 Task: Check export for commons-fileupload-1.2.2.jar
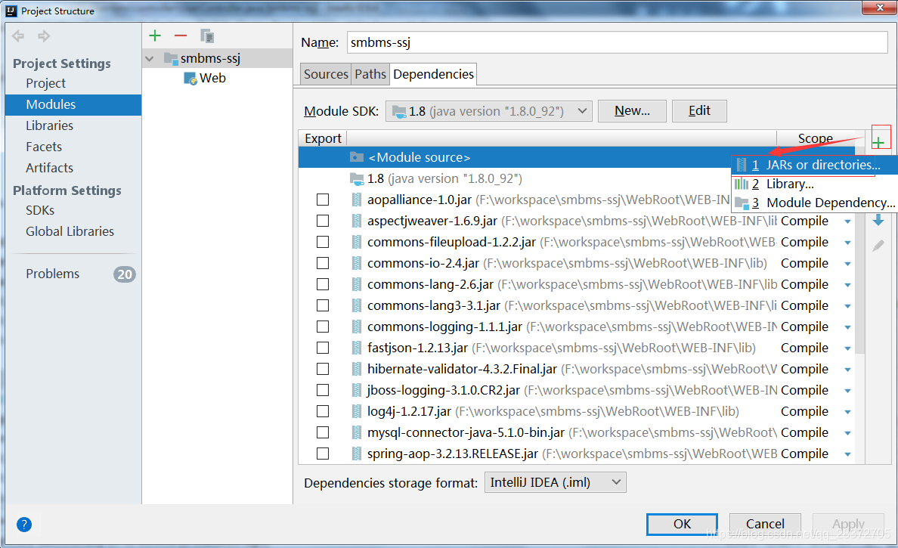coord(323,242)
